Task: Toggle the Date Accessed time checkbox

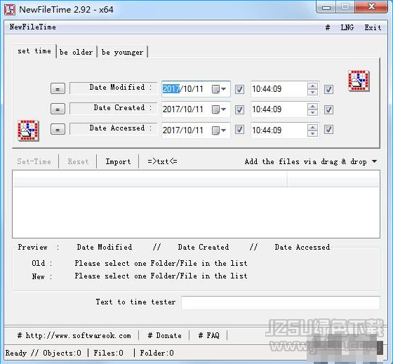Action: click(x=328, y=130)
